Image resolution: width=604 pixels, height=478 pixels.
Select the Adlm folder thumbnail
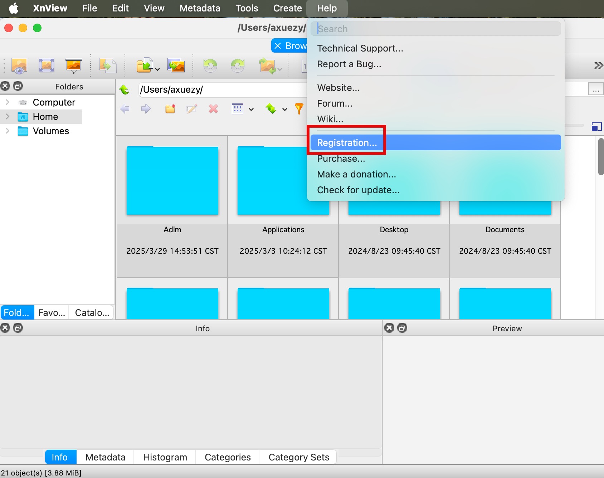pos(172,181)
